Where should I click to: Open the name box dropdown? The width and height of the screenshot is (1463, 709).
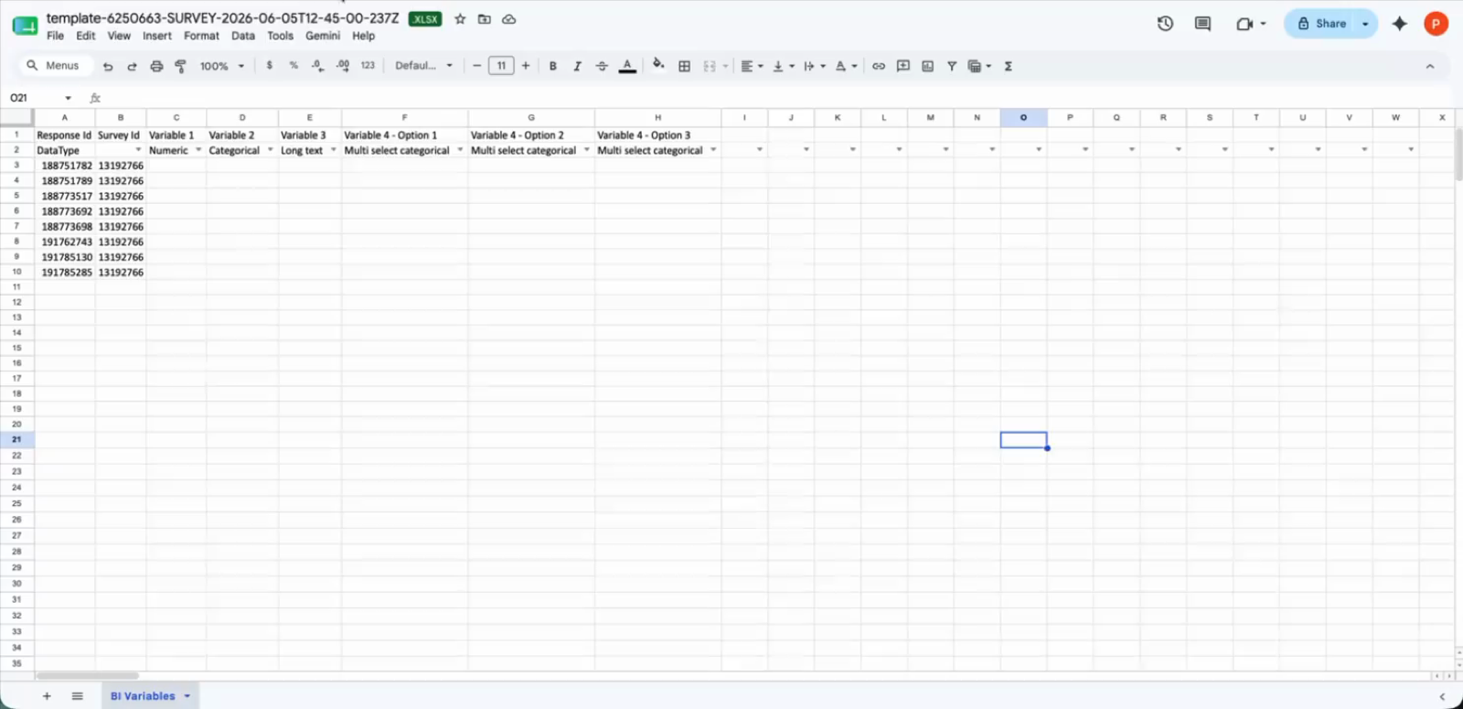[x=68, y=98]
